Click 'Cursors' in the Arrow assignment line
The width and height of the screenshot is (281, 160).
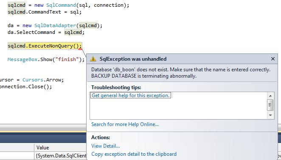pos(33,80)
